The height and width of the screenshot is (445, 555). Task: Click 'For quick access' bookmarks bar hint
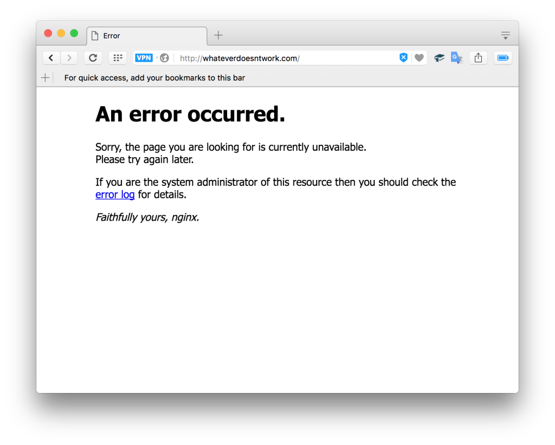(154, 78)
